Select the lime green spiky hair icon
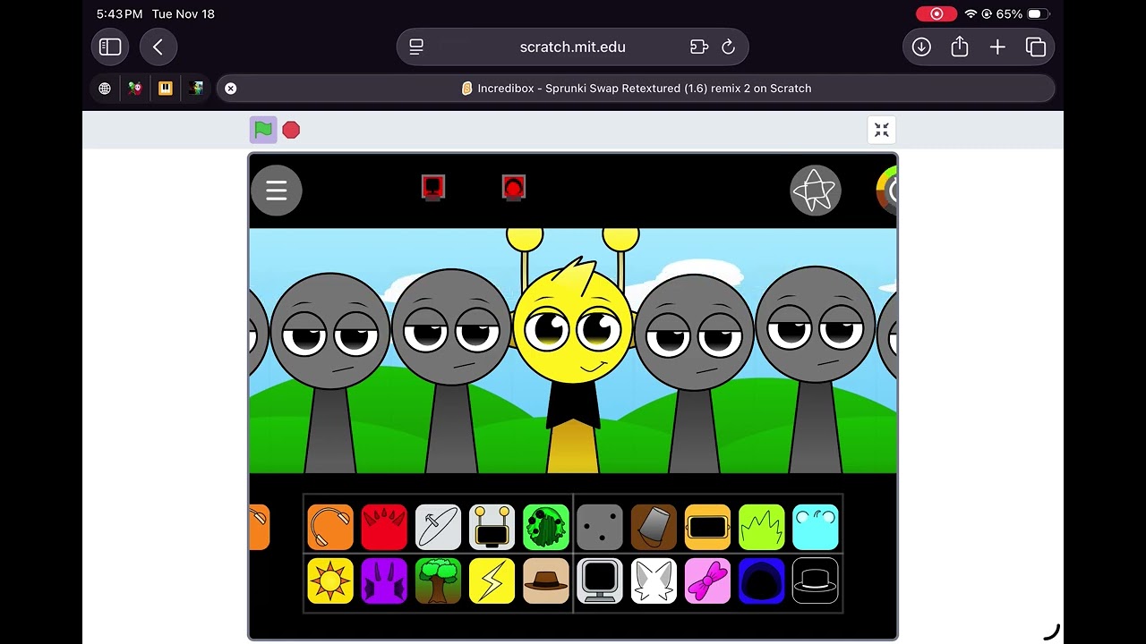Viewport: 1146px width, 644px height. [762, 527]
